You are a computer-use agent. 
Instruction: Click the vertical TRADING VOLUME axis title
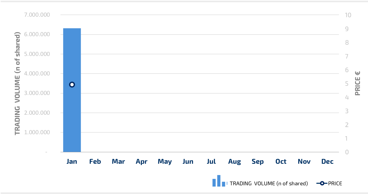[x=17, y=84]
